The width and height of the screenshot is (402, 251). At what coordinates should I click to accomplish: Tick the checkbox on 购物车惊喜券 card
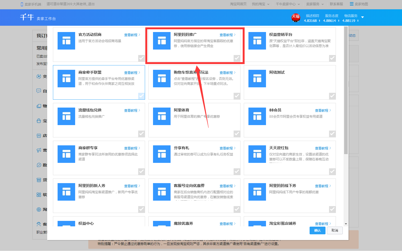[237, 96]
